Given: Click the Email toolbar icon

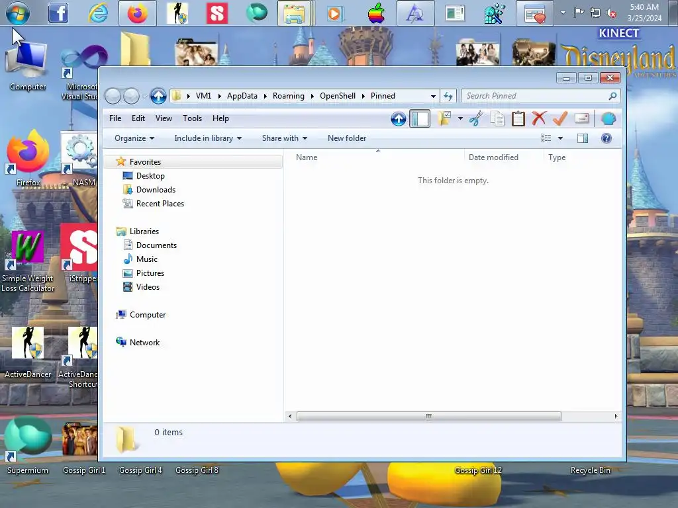Looking at the screenshot, I should point(582,118).
